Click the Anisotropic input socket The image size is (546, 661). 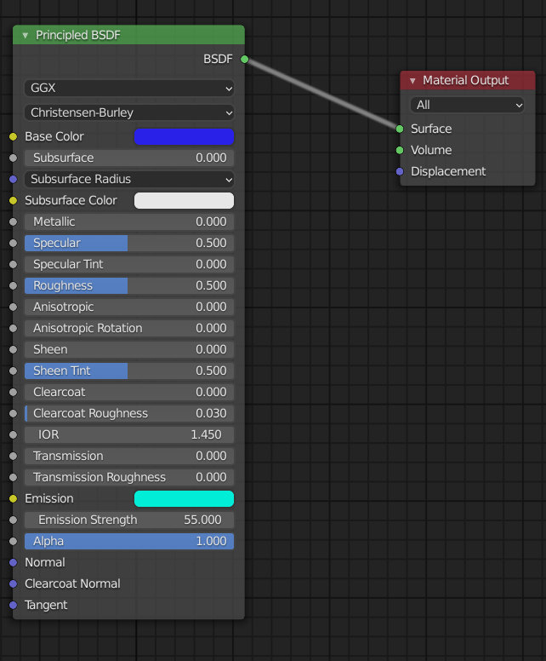pyautogui.click(x=13, y=307)
